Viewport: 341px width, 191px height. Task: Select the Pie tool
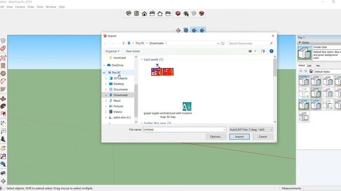click(x=3, y=89)
